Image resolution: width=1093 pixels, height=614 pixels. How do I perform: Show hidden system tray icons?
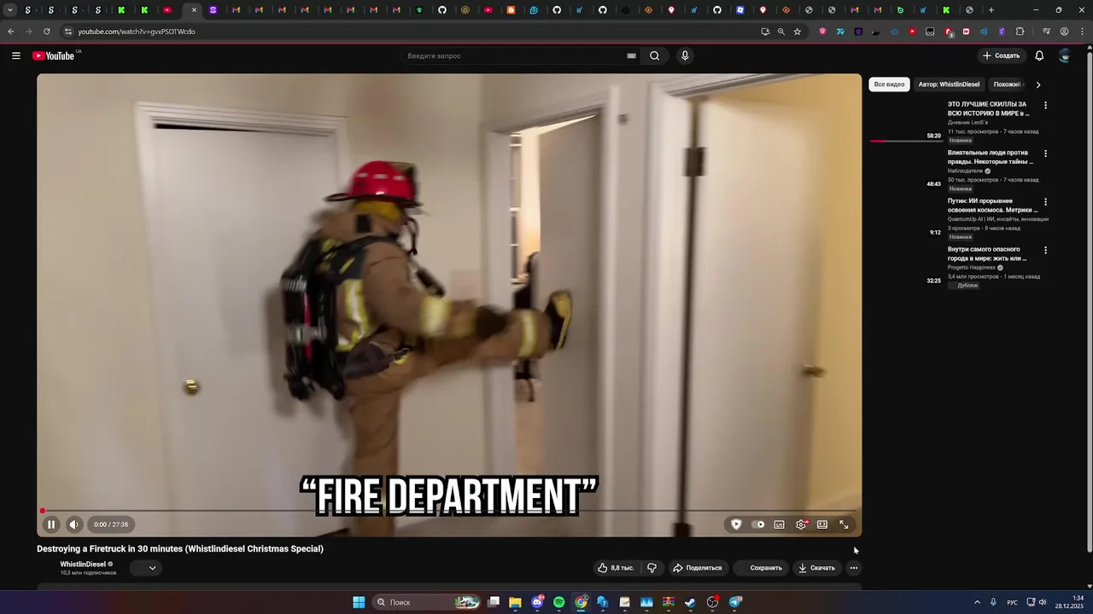point(977,602)
